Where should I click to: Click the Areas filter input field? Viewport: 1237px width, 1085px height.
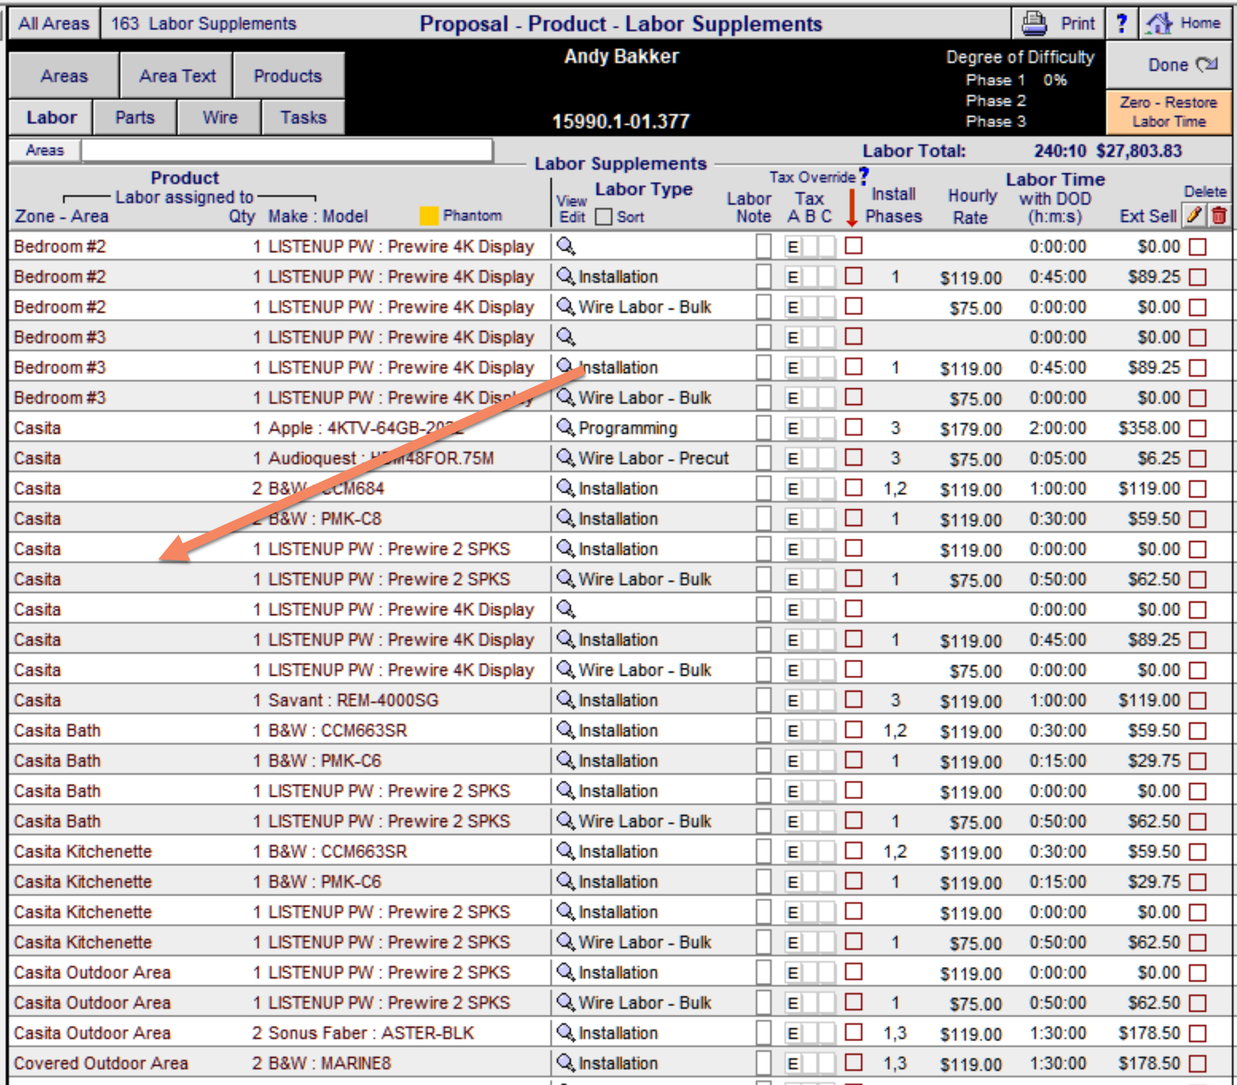(x=287, y=150)
